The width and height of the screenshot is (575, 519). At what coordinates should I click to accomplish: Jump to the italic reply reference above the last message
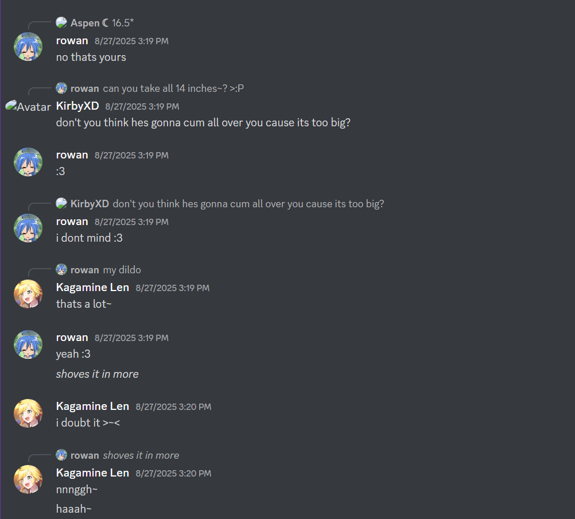(x=141, y=455)
